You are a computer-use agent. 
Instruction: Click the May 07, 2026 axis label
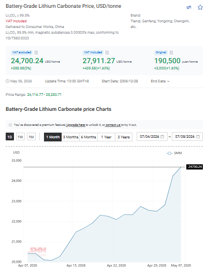point(181,266)
